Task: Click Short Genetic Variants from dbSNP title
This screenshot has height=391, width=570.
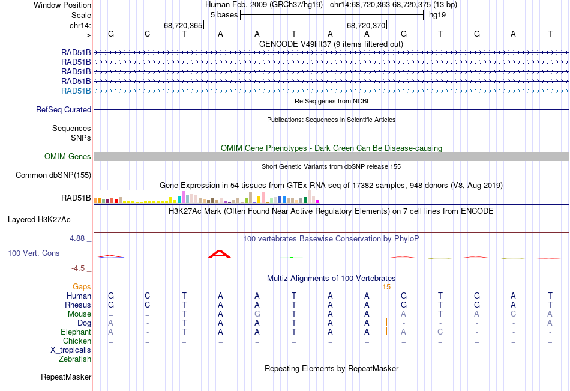Action: point(331,166)
